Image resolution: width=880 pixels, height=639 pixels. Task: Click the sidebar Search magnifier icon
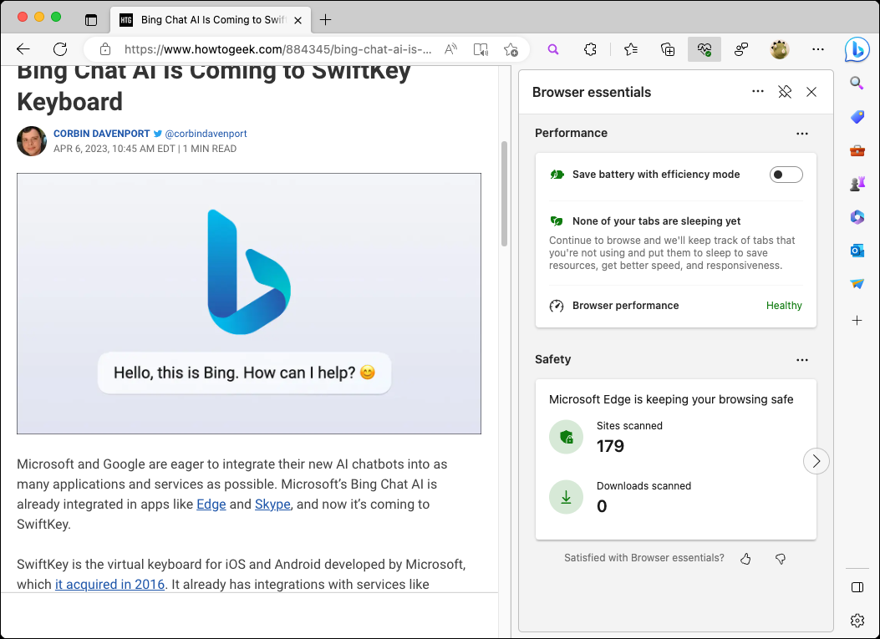pyautogui.click(x=857, y=83)
